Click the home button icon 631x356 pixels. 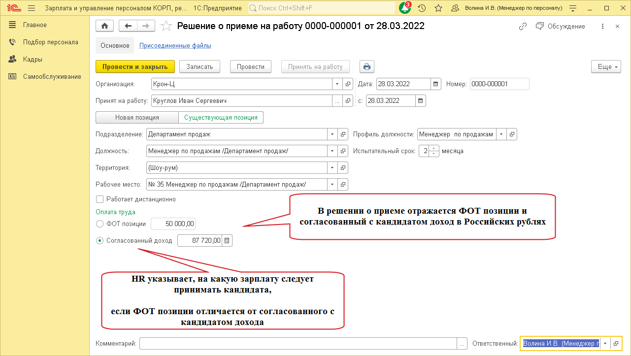tap(104, 26)
